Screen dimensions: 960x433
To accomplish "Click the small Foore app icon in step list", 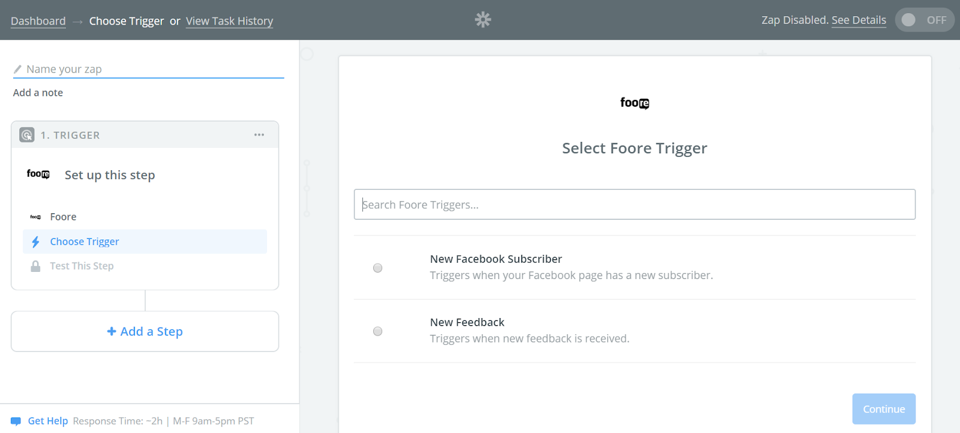I will pos(35,217).
